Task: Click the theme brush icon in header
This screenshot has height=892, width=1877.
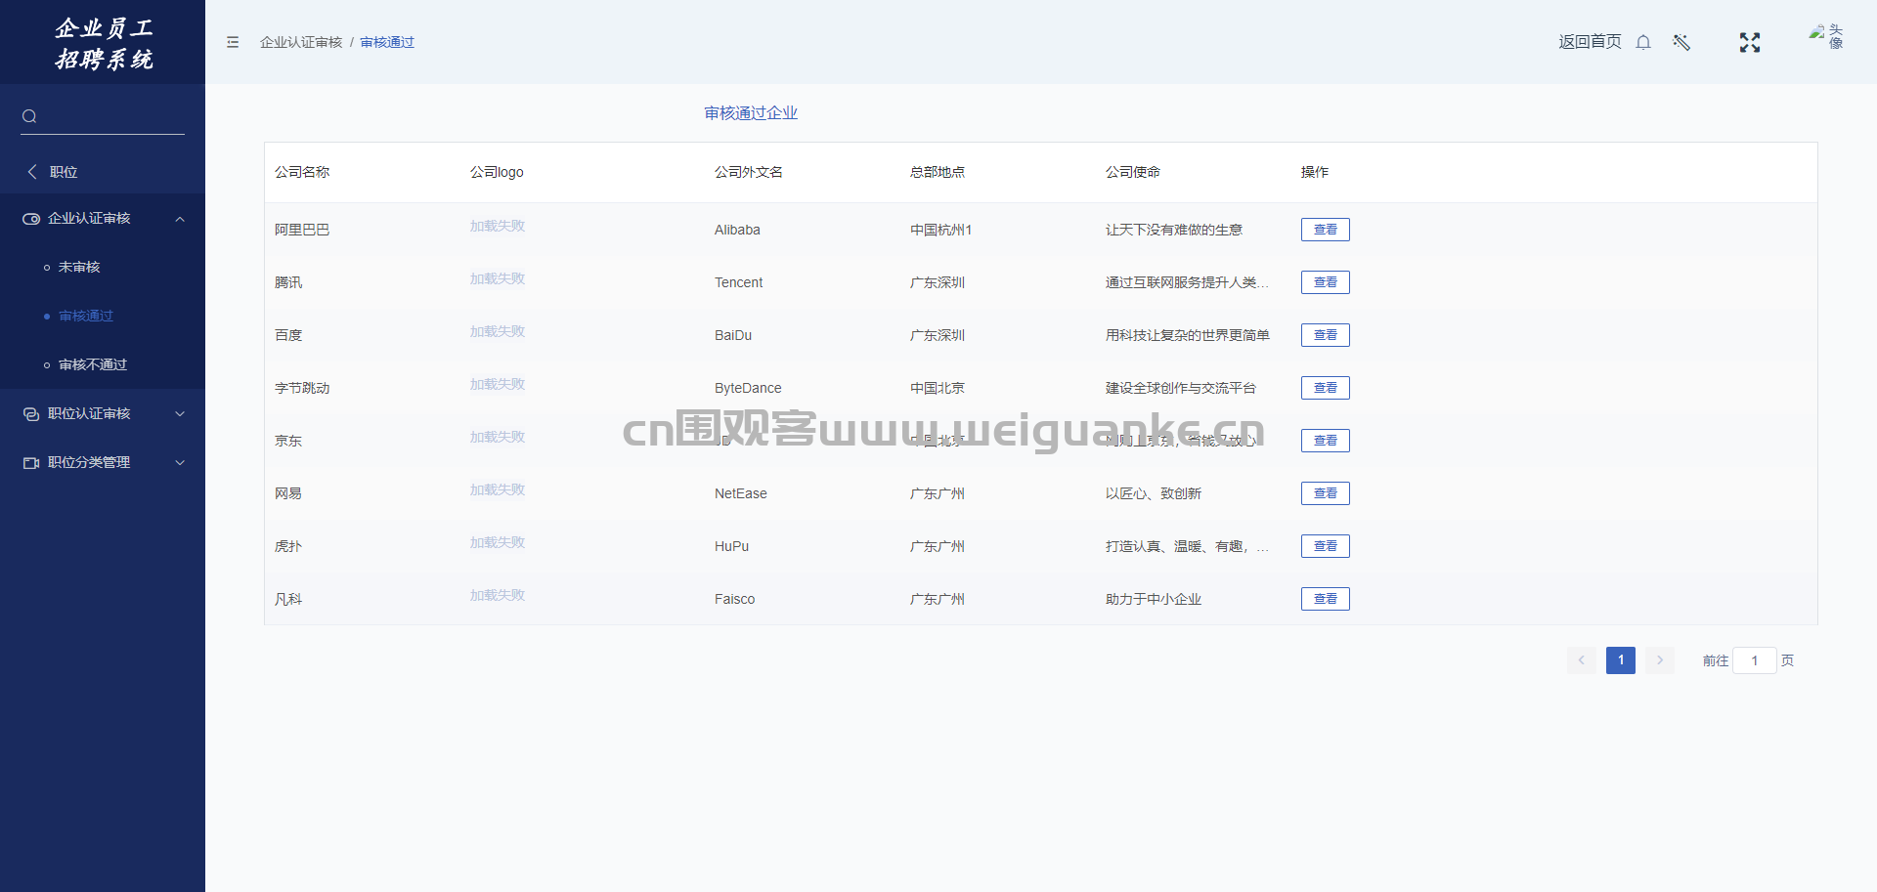Action: [1681, 42]
